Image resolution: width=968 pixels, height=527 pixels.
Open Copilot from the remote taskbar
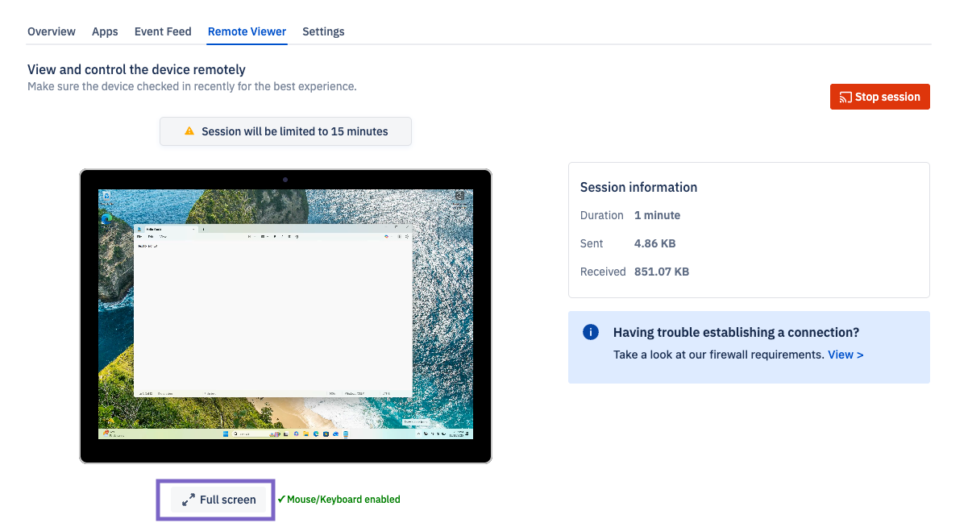click(296, 434)
